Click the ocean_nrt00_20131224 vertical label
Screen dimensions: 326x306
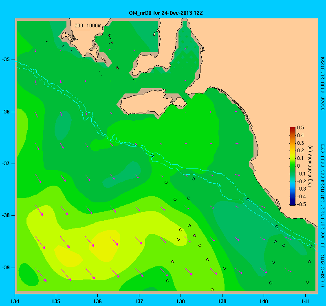tap(322, 83)
